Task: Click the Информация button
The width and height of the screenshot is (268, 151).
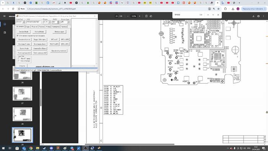Action: [59, 32]
